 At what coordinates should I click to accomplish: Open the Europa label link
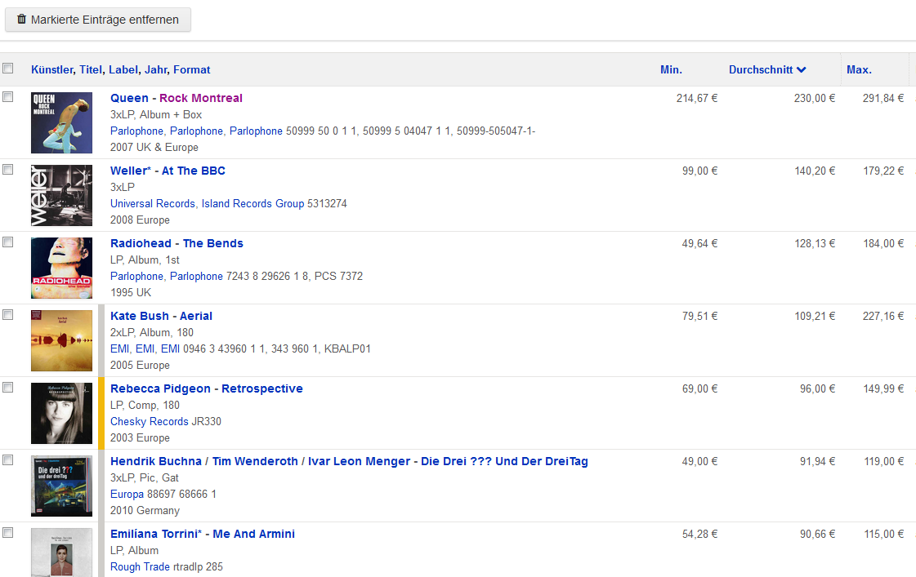[x=127, y=494]
